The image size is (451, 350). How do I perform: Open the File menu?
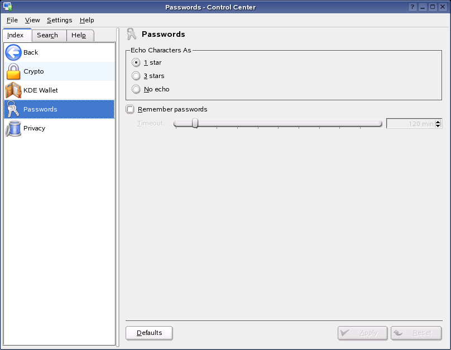12,20
